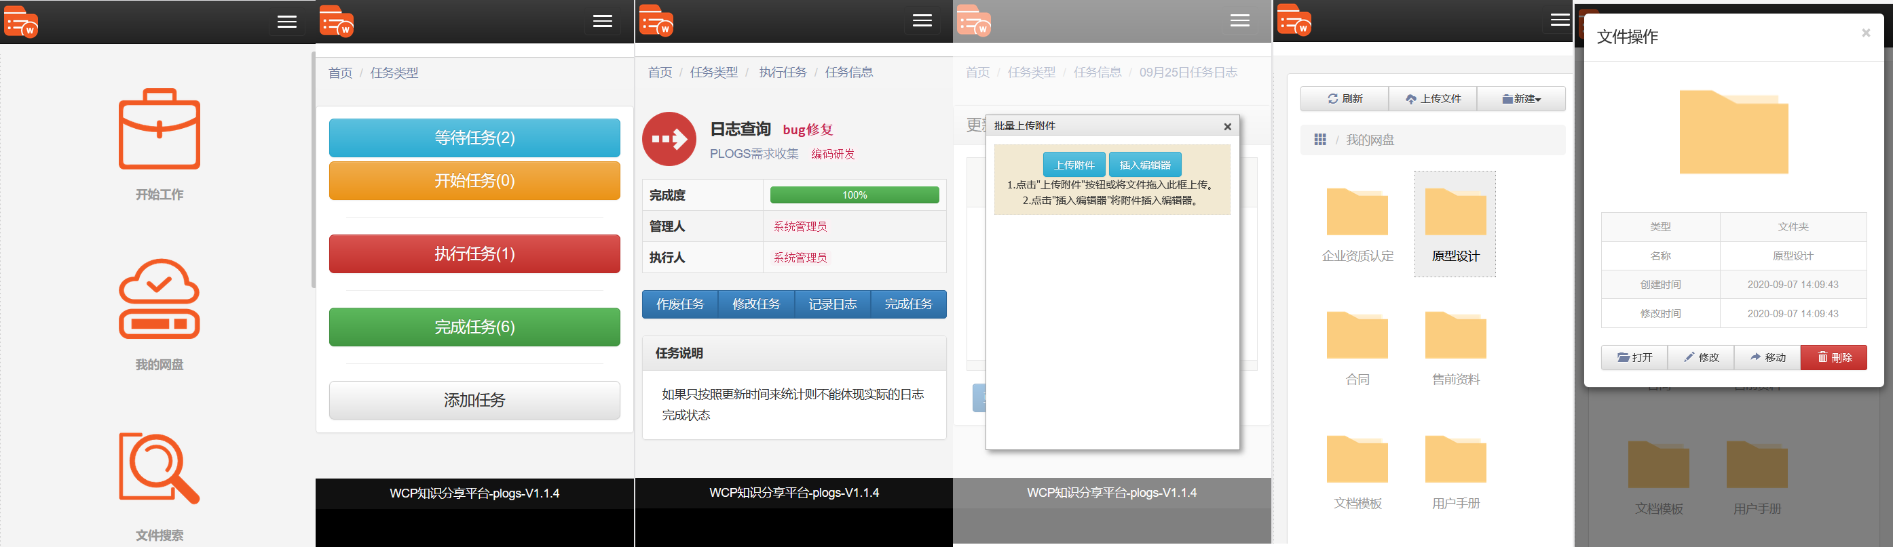The image size is (1893, 547).
Task: Click 移动 in the 文件操作 dialog
Action: (x=1768, y=358)
